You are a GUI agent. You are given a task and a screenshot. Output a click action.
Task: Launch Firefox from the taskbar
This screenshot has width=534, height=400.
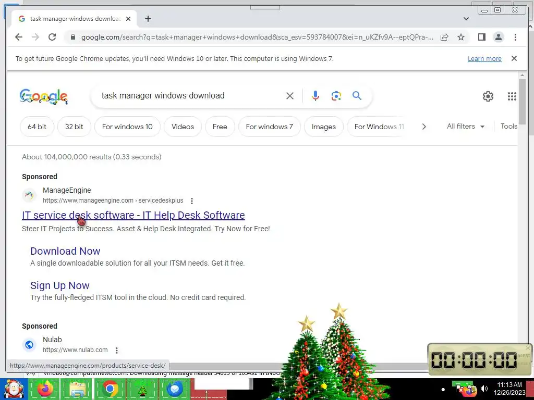pos(44,389)
